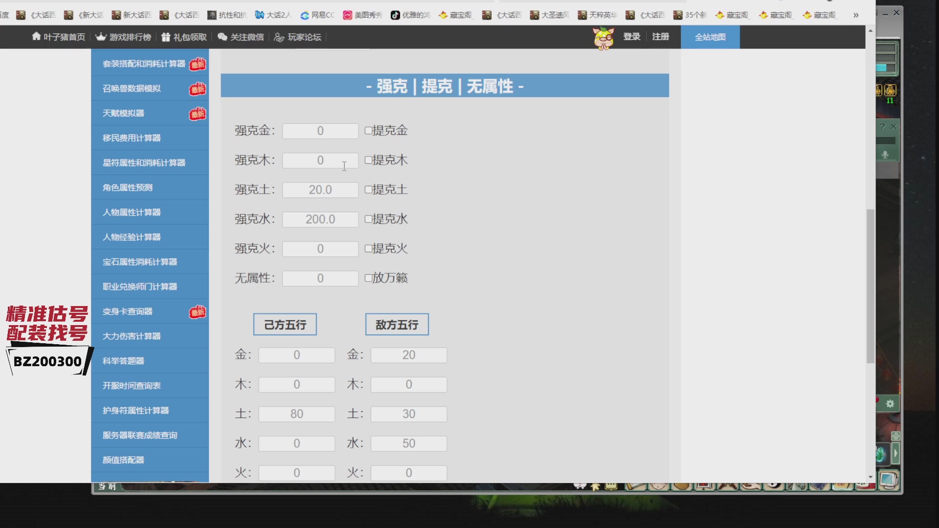
Task: Select the 游戏排行榜 crown icon
Action: 100,37
